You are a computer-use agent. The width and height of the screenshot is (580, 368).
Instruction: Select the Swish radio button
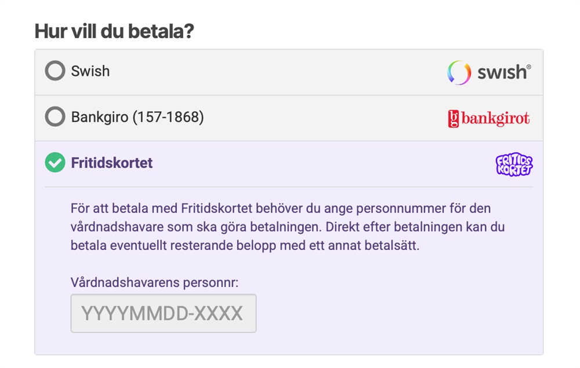[x=55, y=71]
